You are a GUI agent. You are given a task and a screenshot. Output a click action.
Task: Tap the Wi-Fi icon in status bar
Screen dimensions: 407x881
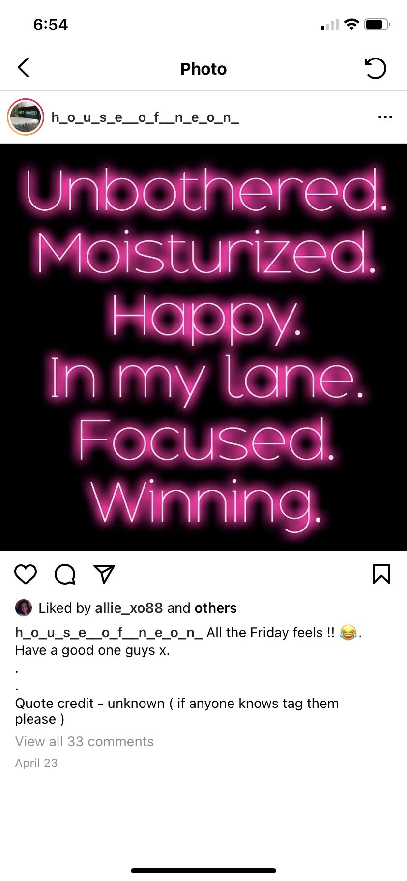click(351, 24)
